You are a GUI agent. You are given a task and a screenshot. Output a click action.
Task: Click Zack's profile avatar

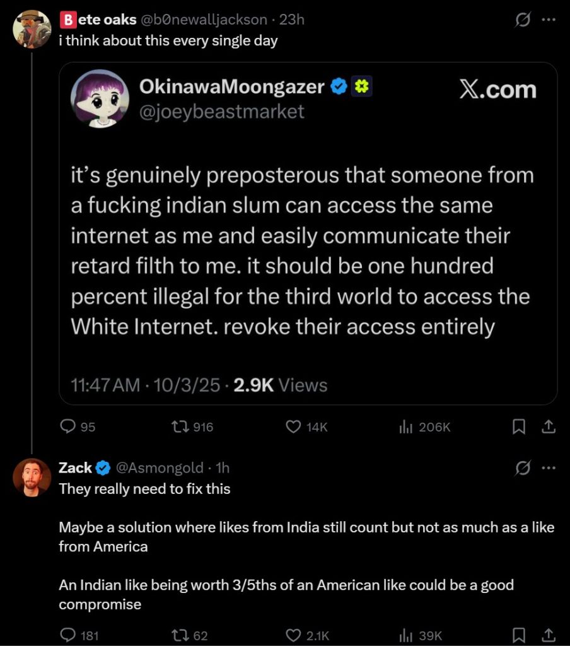point(32,478)
